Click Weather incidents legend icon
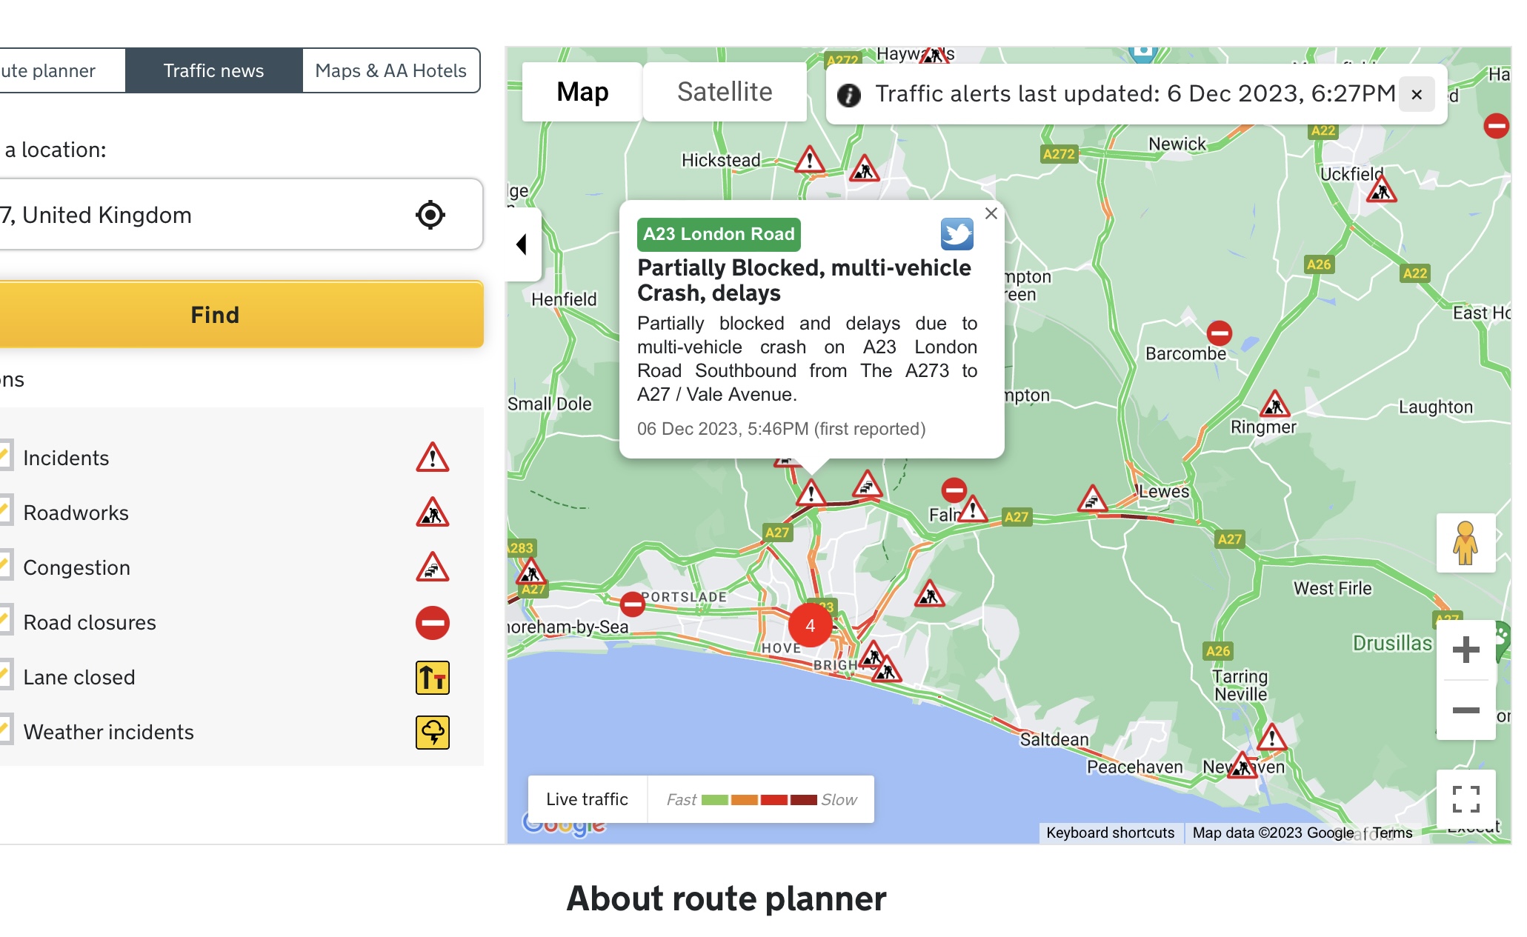The width and height of the screenshot is (1527, 937). point(433,733)
